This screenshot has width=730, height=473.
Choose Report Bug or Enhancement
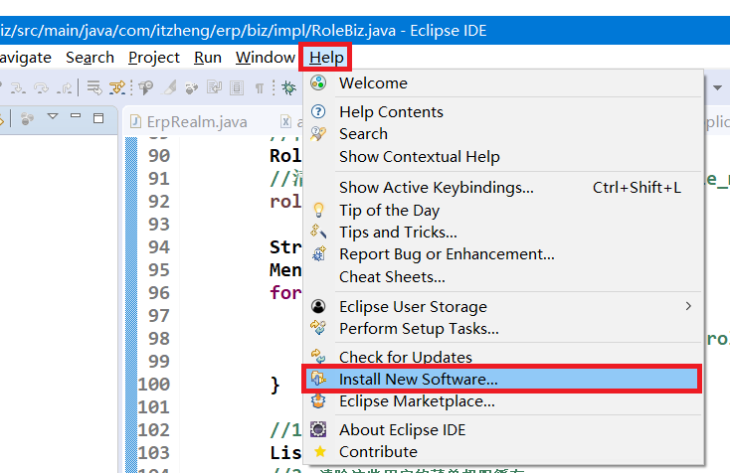pyautogui.click(x=502, y=254)
